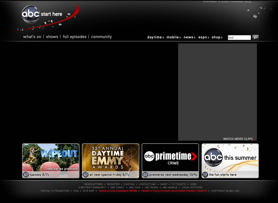
Task: Open the Wipeout promo thumbnail
Action: click(x=51, y=161)
